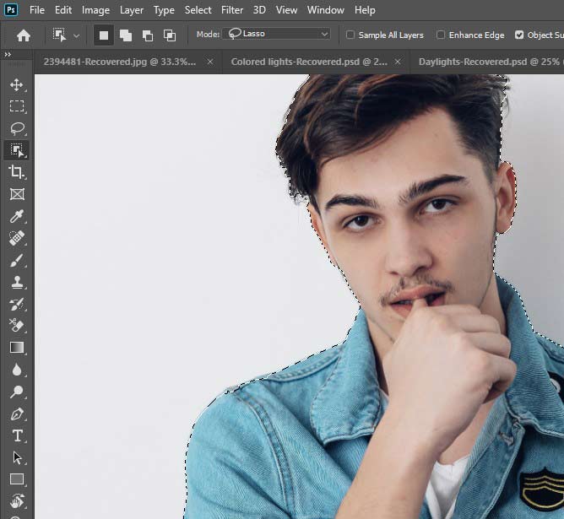The height and width of the screenshot is (519, 564).
Task: Select the Brush tool
Action: 17,261
